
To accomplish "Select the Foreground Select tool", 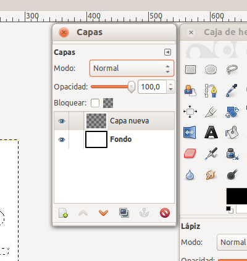I will tap(190, 91).
